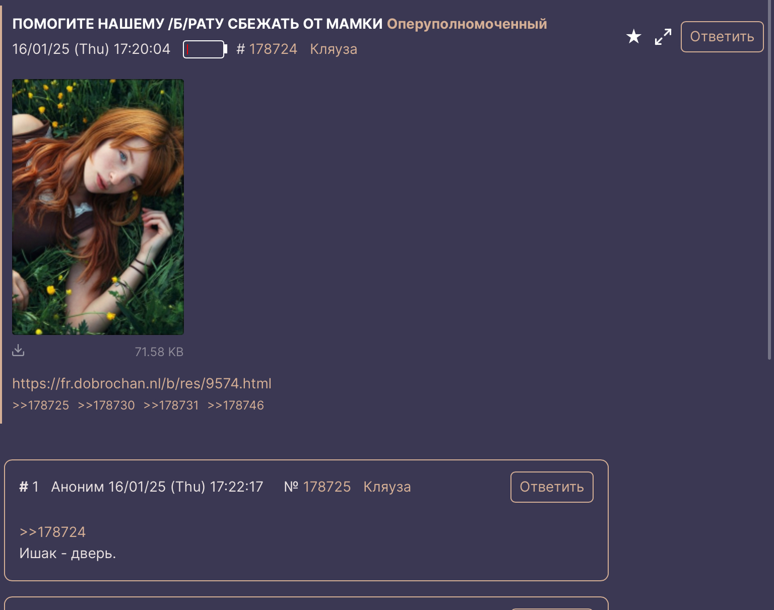This screenshot has width=774, height=610.
Task: Follow the >>178746 reply backlink
Action: (x=236, y=405)
